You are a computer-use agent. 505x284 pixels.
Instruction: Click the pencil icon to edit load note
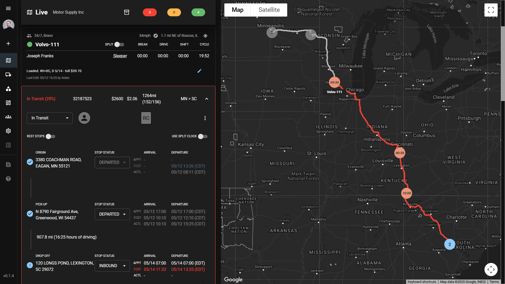coord(199,71)
